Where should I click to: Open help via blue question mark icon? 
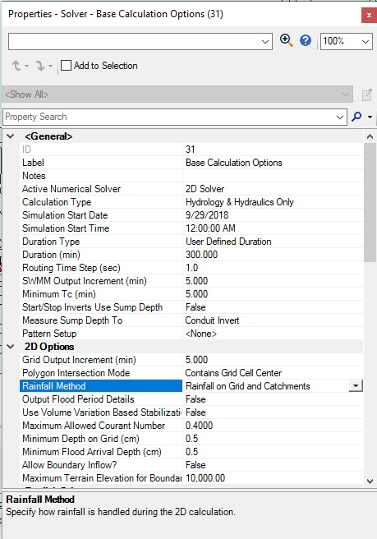(306, 40)
